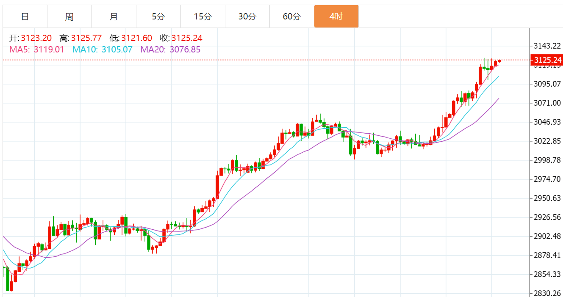Switch to the 5分 interval tab
The height and width of the screenshot is (297, 563).
(158, 16)
